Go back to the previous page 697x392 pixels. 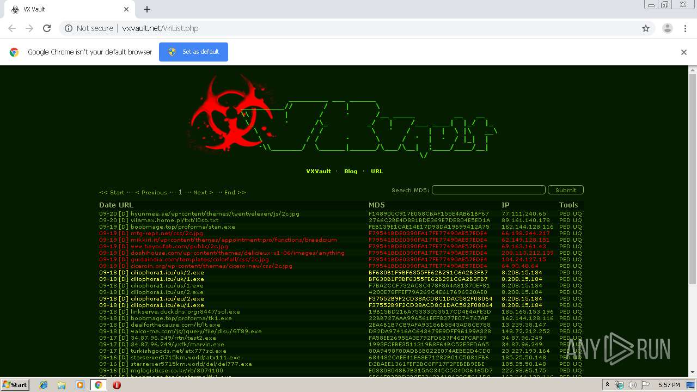12,28
